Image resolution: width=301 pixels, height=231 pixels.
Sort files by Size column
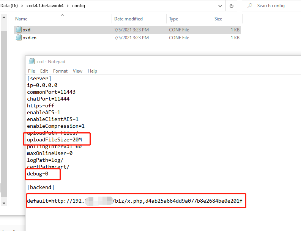click(x=218, y=19)
